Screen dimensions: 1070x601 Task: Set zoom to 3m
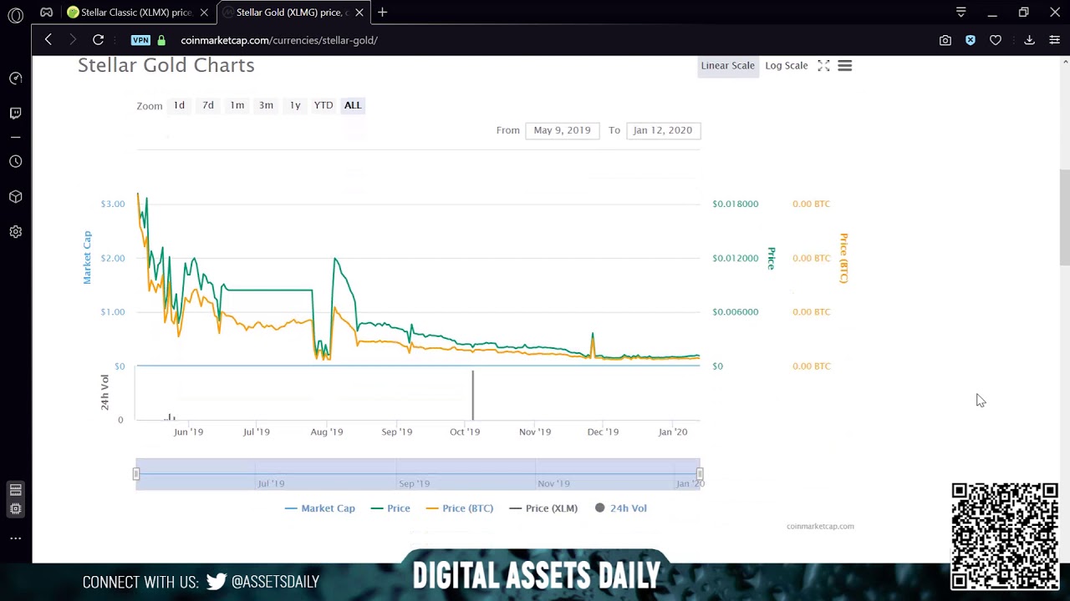click(266, 105)
